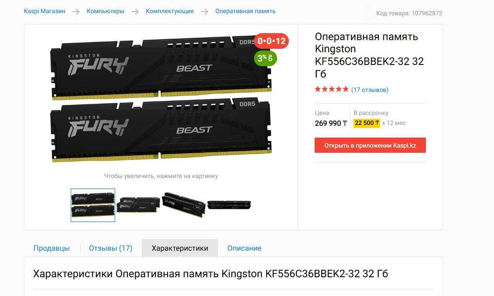Screen dimensions: 494x296
Task: Switch to the Характеристики tab
Action: tap(180, 248)
